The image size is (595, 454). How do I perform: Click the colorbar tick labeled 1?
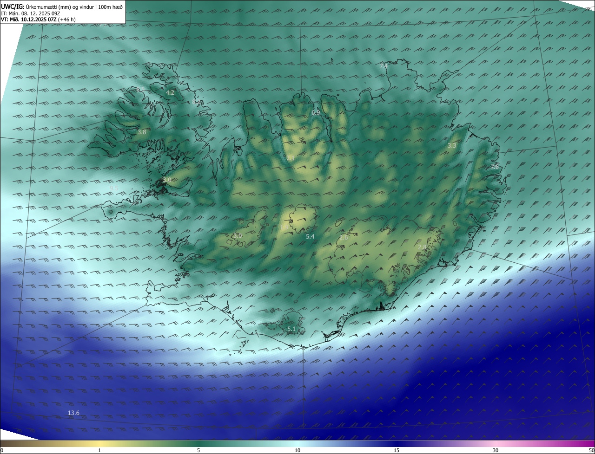(99, 450)
